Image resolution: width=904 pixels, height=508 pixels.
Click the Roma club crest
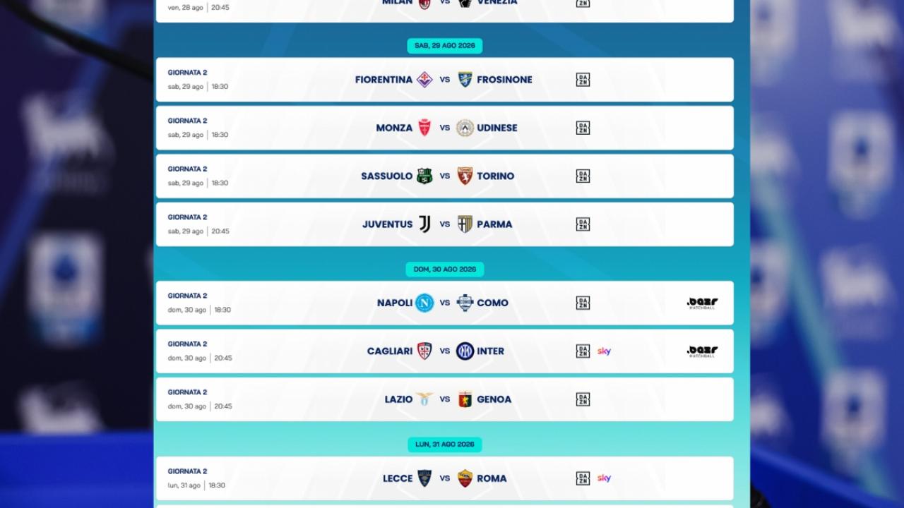(x=465, y=478)
